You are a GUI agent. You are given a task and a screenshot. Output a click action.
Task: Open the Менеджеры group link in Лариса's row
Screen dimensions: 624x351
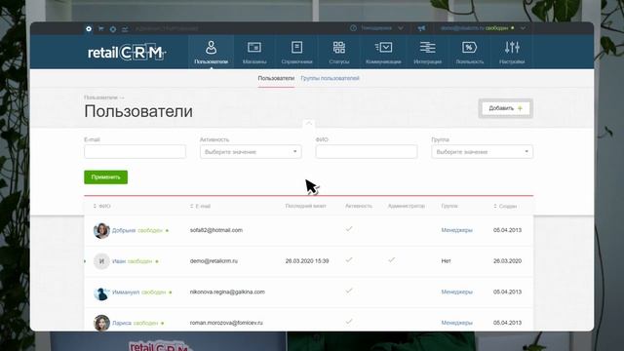[457, 323]
